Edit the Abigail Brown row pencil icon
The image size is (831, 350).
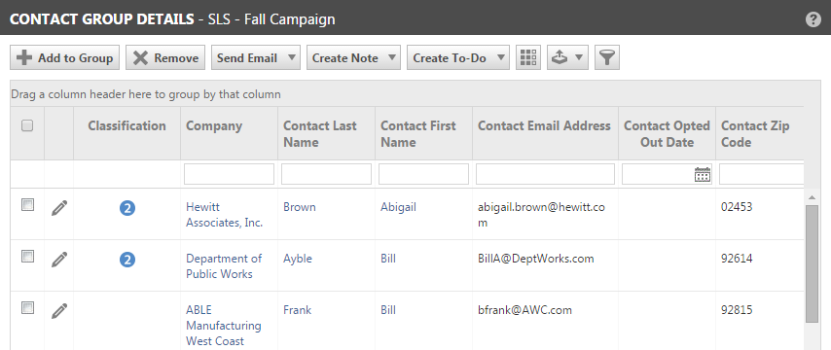point(59,207)
